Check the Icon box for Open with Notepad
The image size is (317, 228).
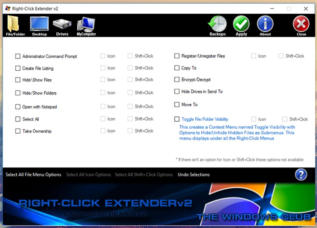click(x=103, y=107)
